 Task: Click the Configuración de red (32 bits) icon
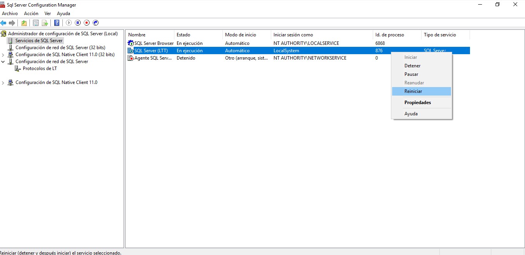10,48
